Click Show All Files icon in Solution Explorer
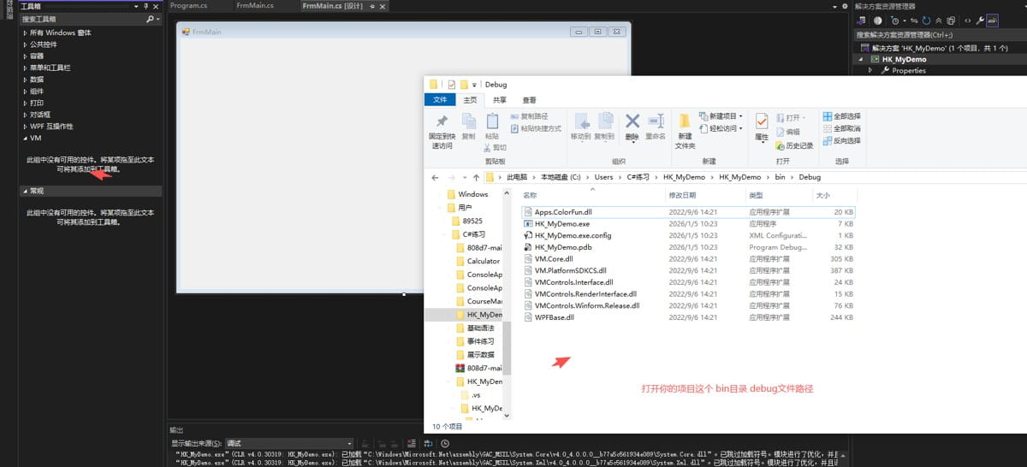This screenshot has width=1027, height=467. pos(950,20)
